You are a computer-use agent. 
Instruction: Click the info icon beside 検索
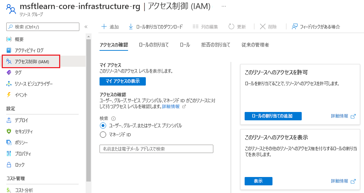pos(113,119)
